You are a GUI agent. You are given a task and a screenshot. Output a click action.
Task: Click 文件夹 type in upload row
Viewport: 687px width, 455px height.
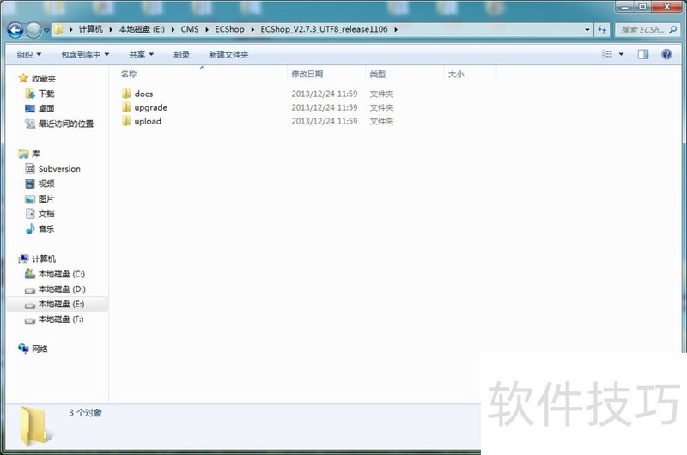pos(381,121)
